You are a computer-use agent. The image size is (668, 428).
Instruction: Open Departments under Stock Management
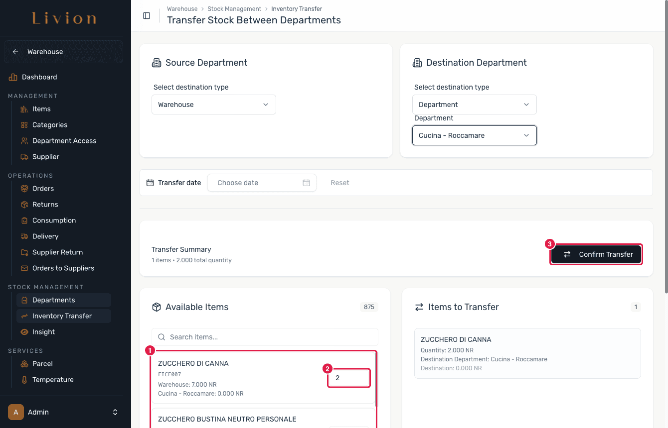[x=64, y=300]
